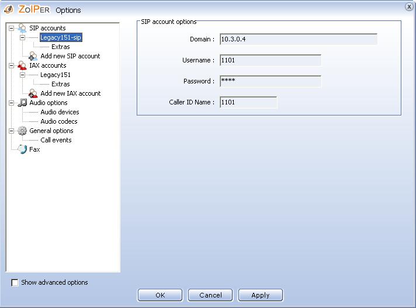The image size is (416, 308).
Task: Open Extras under Legacy151 IAX account
Action: click(x=61, y=84)
